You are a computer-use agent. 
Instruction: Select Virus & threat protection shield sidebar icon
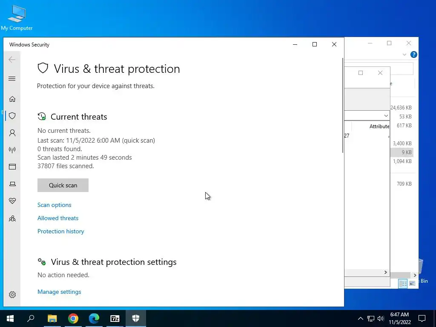pyautogui.click(x=12, y=116)
